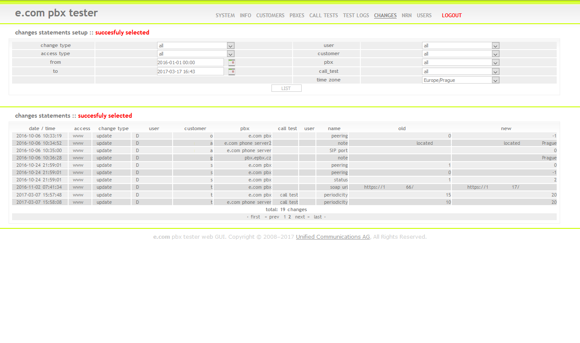Click the 'to' date field 2017-03-17 16:43
Screen dimensions: 580x343
coord(190,72)
